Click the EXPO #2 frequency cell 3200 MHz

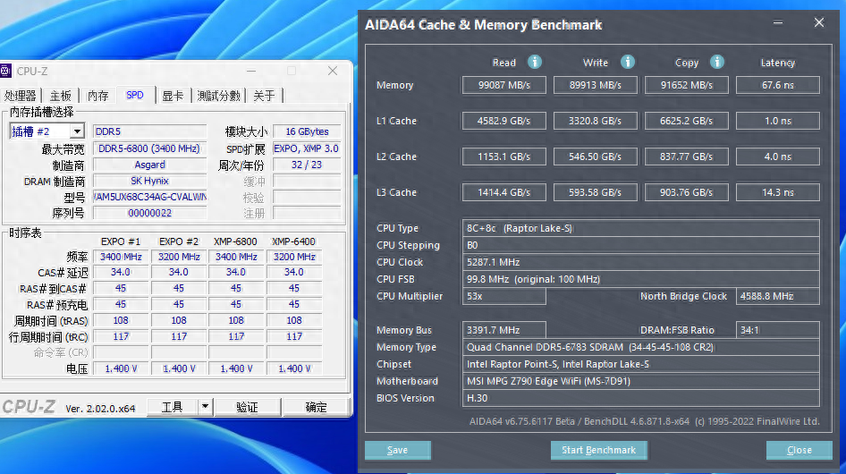point(179,257)
